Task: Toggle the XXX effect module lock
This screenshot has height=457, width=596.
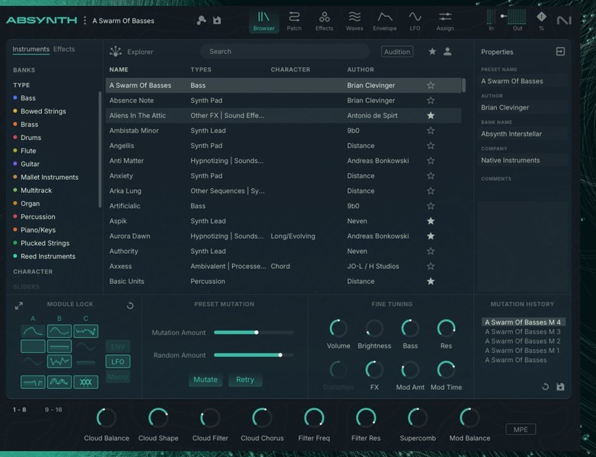Action: coord(85,382)
